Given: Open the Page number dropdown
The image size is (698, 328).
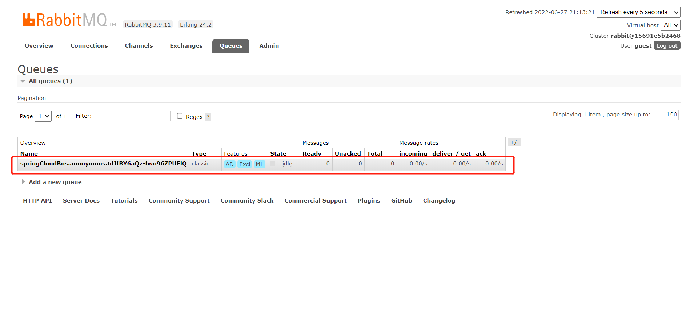Looking at the screenshot, I should (x=43, y=116).
